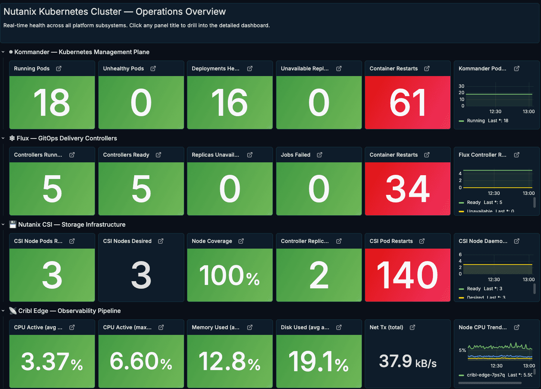The height and width of the screenshot is (389, 541).
Task: Open the CSI Pod Restarts external link icon
Action: coord(422,241)
